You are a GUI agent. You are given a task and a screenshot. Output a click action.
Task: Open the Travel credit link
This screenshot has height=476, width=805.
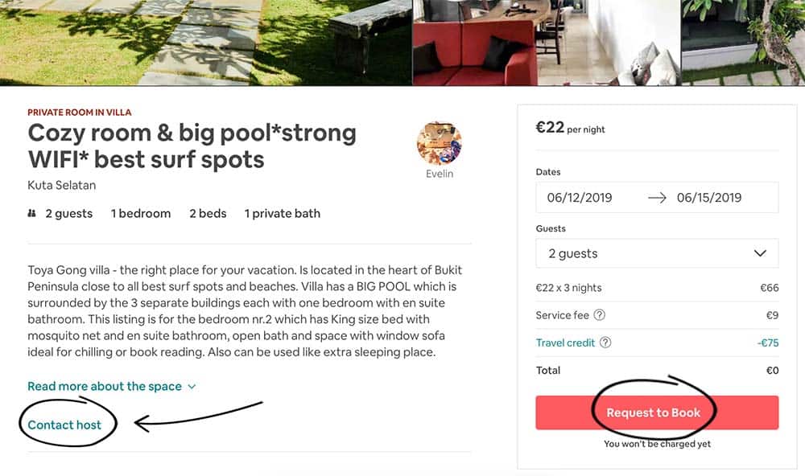[x=565, y=343]
